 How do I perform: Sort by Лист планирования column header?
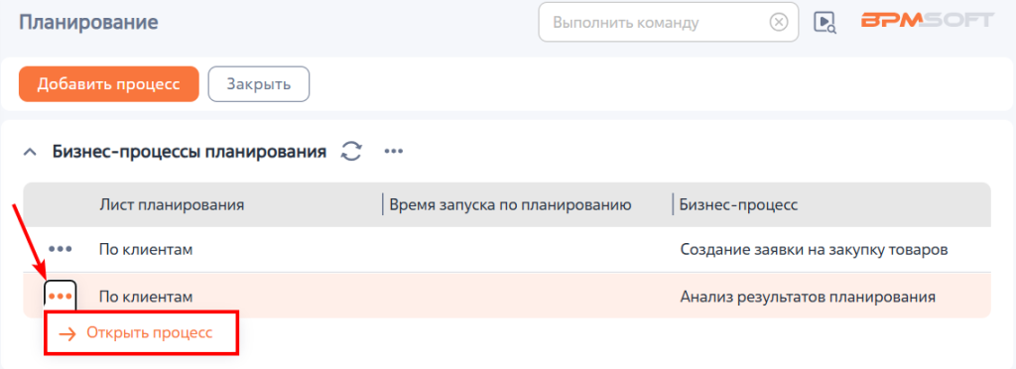(171, 205)
